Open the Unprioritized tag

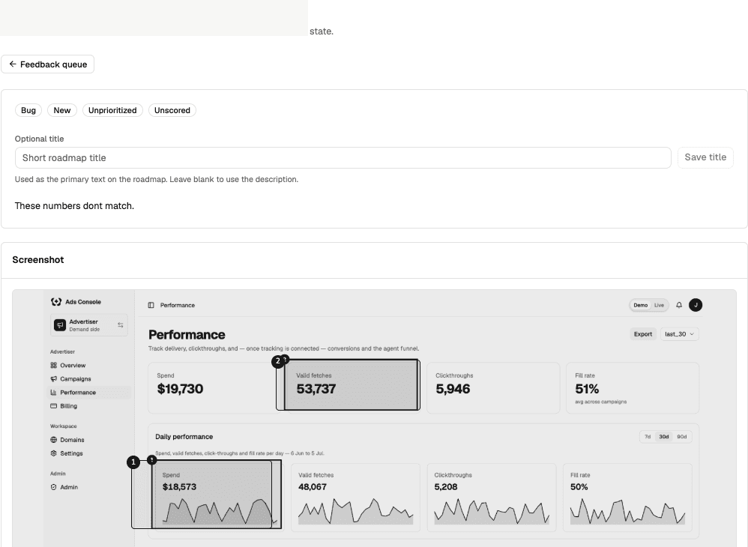[x=112, y=110]
